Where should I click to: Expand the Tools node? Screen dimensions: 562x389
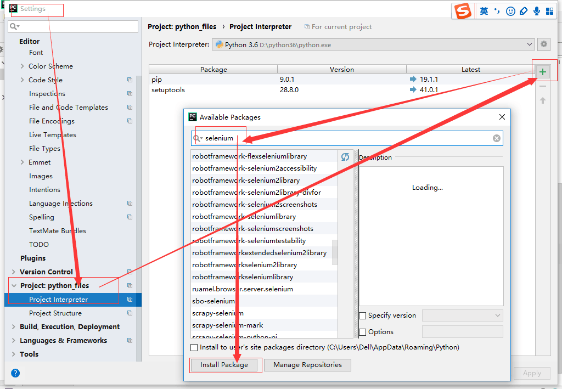(x=14, y=354)
